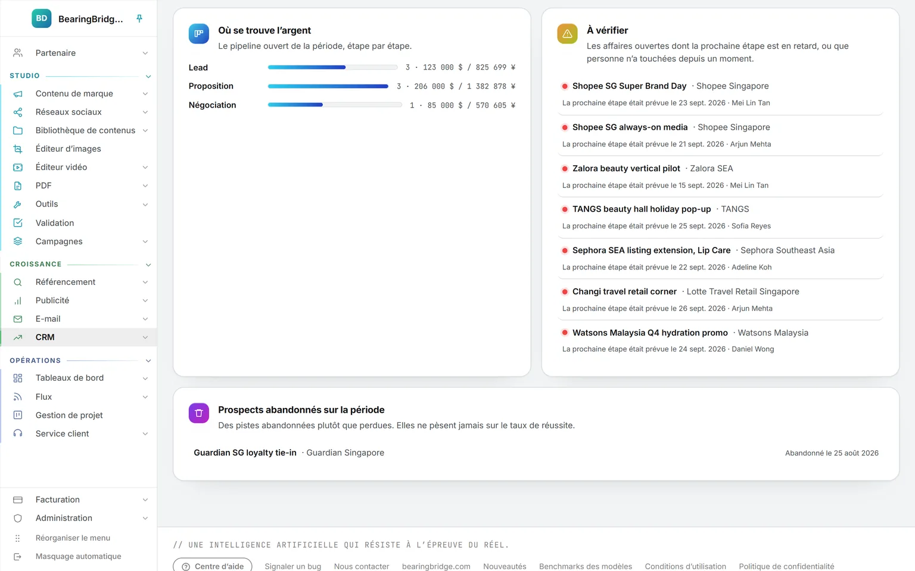Click the Éditeur d'images crop icon

pos(18,149)
